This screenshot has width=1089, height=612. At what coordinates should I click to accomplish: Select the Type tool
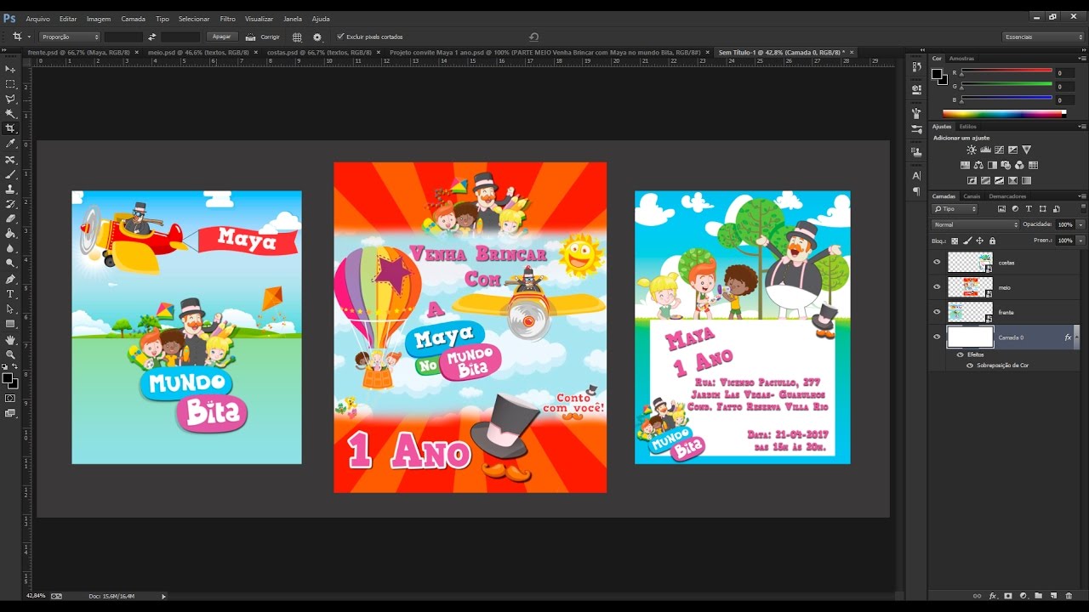(x=10, y=294)
